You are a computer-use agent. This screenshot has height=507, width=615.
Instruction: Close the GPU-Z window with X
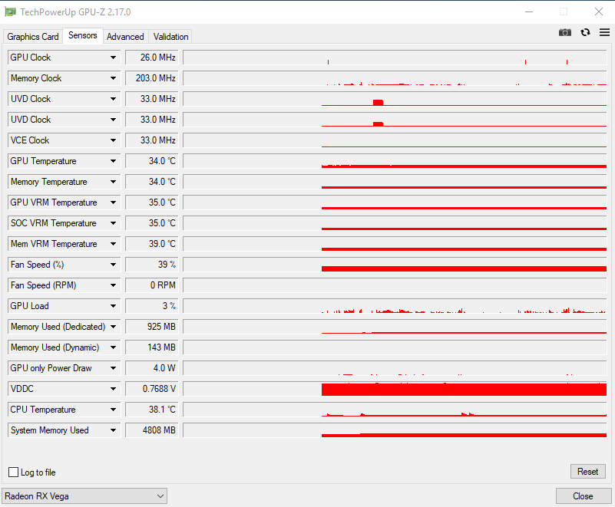599,12
